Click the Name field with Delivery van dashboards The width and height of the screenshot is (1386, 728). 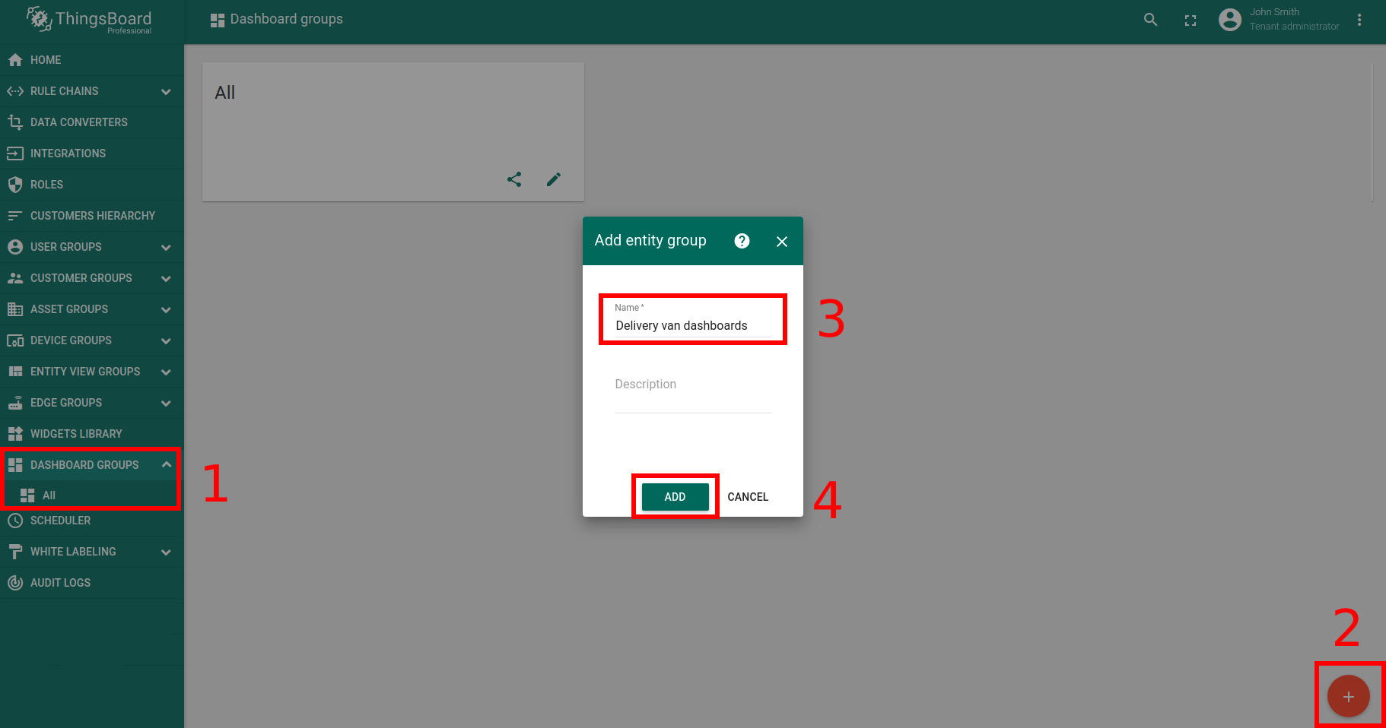click(x=692, y=326)
